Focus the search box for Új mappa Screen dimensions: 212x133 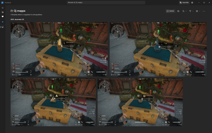106,2
